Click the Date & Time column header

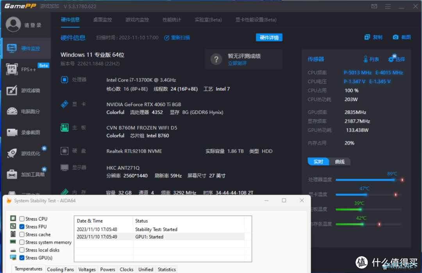(x=103, y=221)
